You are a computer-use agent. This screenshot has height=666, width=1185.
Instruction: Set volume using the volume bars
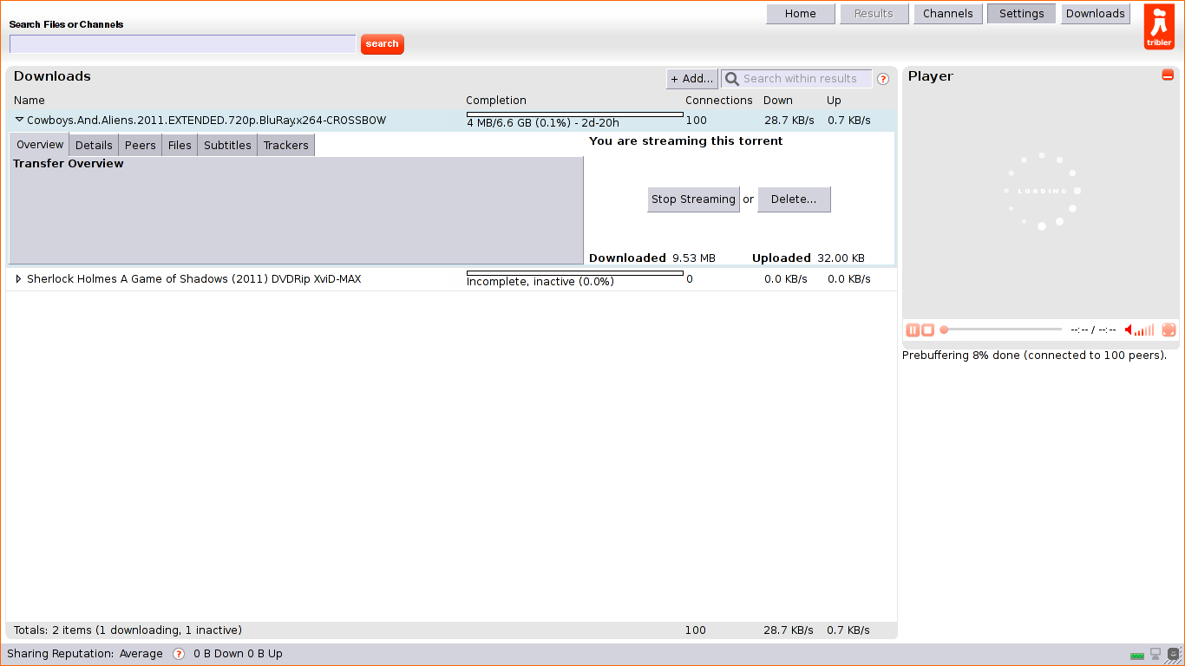click(1145, 330)
